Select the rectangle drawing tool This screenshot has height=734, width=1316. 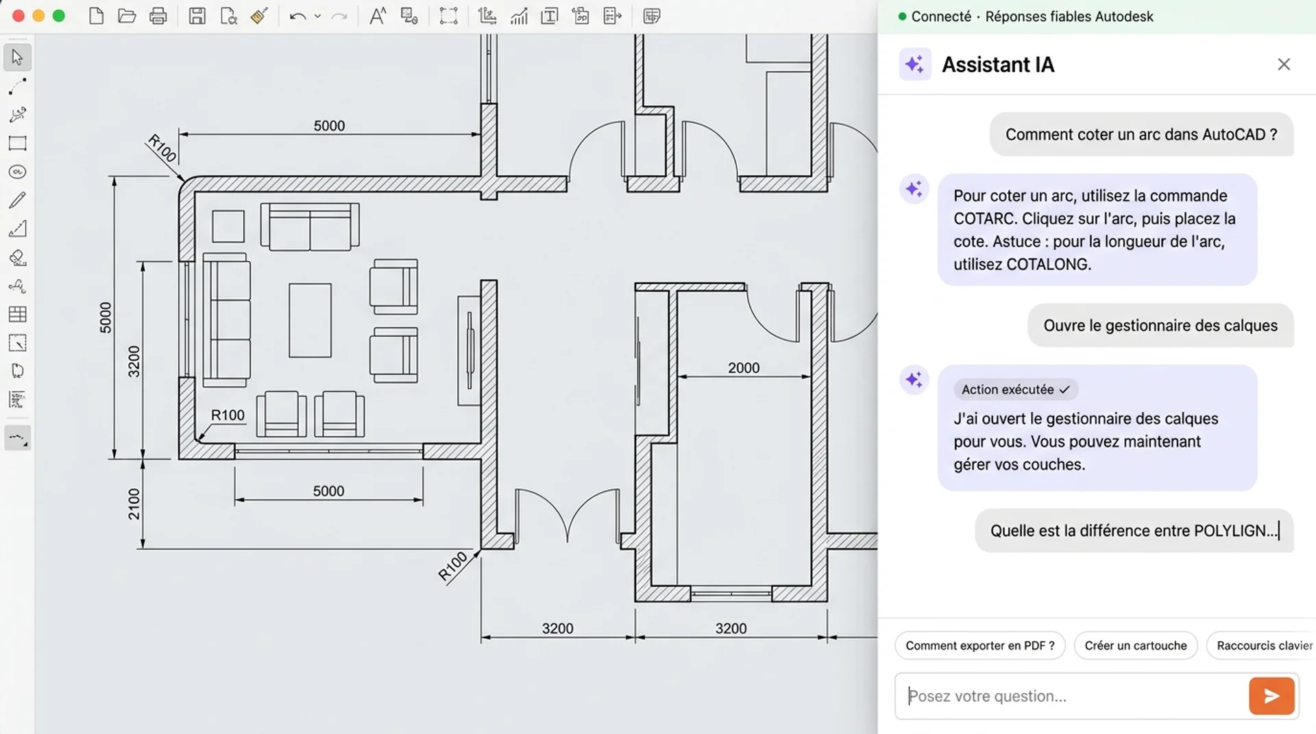tap(18, 143)
